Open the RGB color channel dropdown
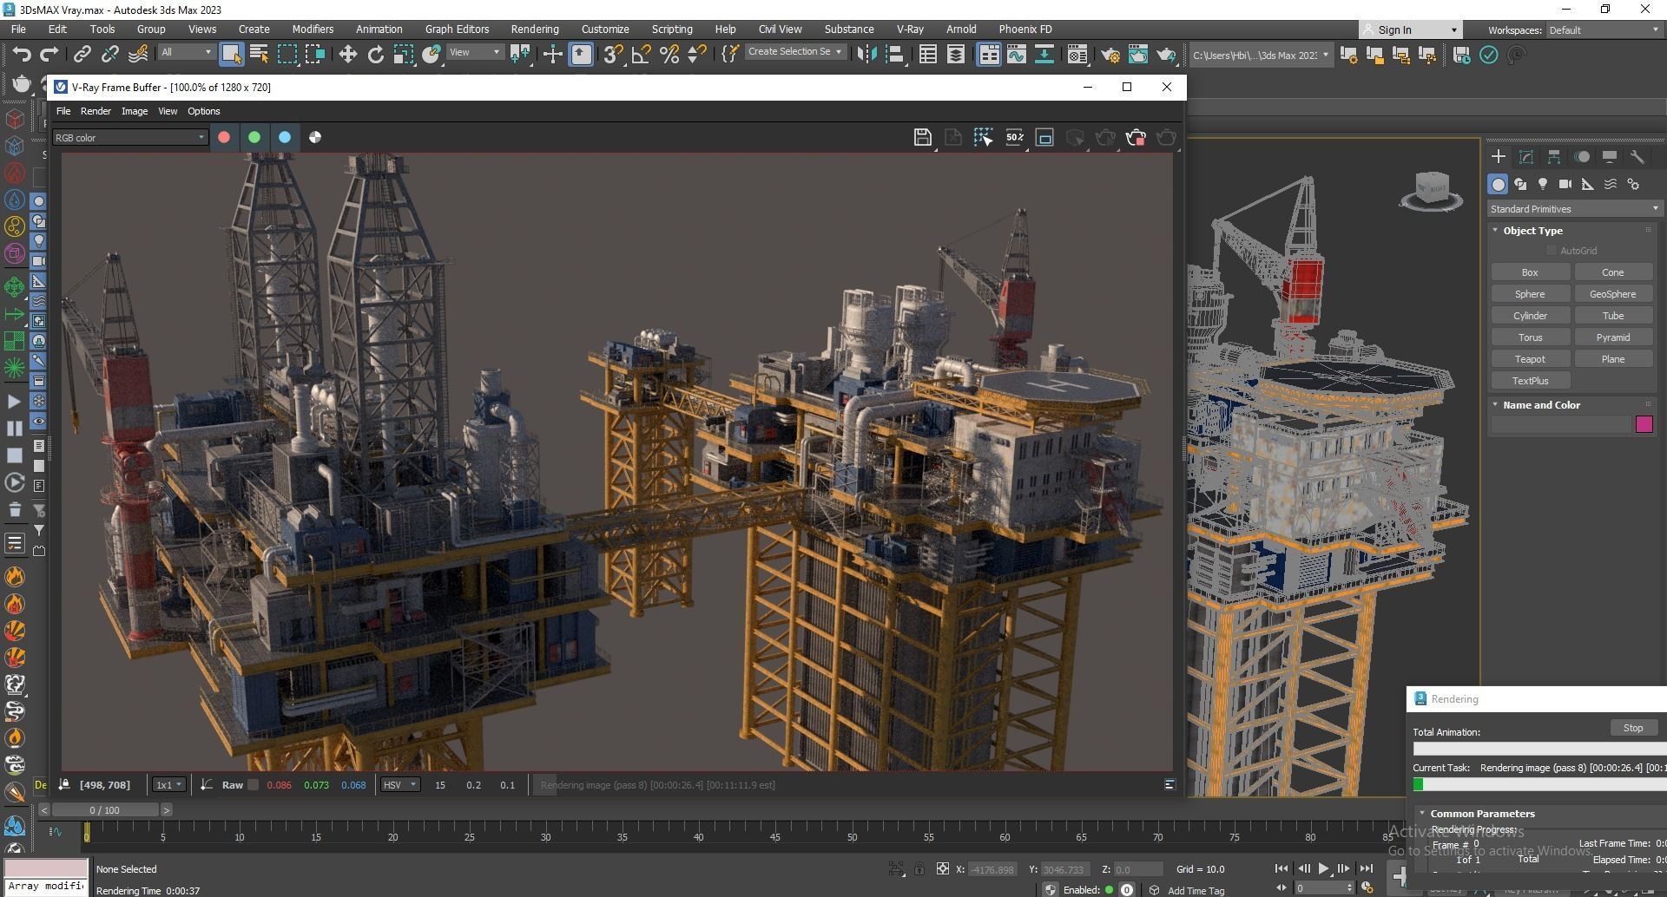 (129, 137)
